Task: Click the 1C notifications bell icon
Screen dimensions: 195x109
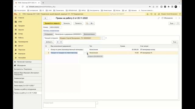Action: click(147, 14)
